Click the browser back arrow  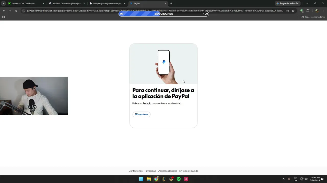(x=4, y=11)
